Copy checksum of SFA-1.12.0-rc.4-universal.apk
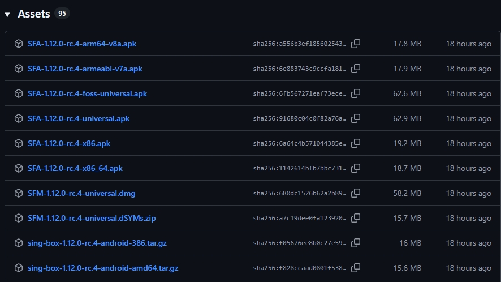The height and width of the screenshot is (282, 501). click(x=356, y=118)
